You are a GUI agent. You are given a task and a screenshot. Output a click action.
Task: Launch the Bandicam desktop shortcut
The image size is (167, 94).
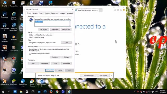pos(14,60)
